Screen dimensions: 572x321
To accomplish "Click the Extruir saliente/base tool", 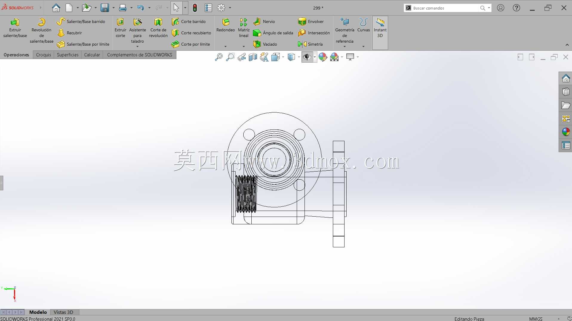I will pyautogui.click(x=15, y=28).
